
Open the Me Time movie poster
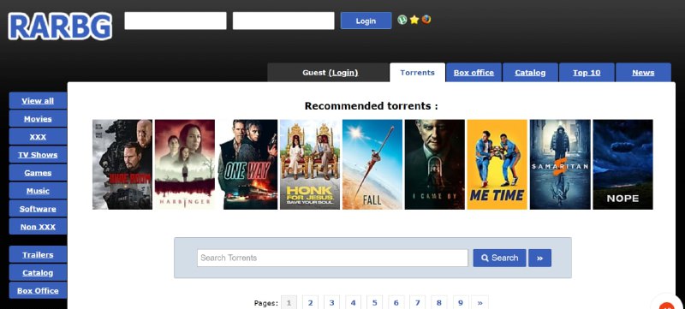point(497,164)
